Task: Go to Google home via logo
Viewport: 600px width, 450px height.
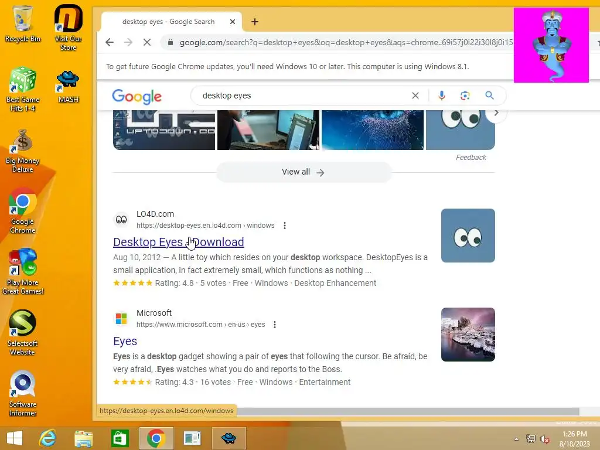Action: [x=137, y=97]
